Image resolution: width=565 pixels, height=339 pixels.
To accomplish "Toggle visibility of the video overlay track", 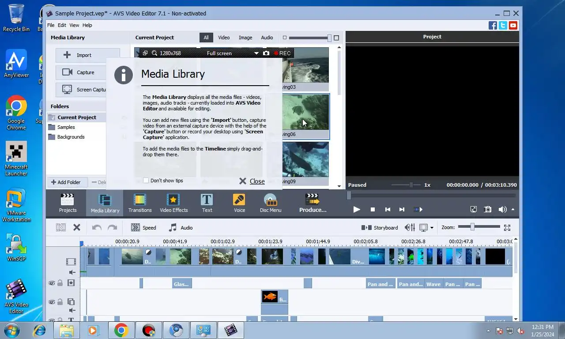I will [52, 302].
